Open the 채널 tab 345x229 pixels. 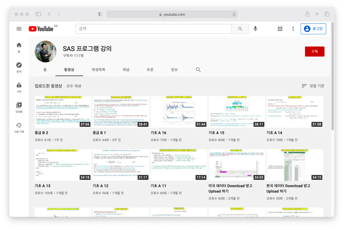(126, 70)
